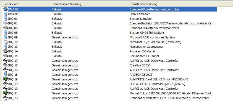The image size is (233, 101).
Task: Select the network card icon for AVM FRITZ!Card
Action: click(6, 79)
